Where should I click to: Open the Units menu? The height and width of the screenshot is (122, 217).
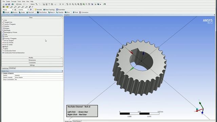[x=23, y=1]
